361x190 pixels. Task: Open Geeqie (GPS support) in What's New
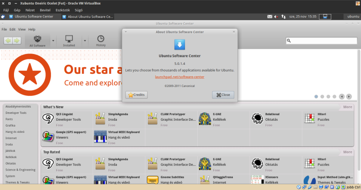click(67, 137)
